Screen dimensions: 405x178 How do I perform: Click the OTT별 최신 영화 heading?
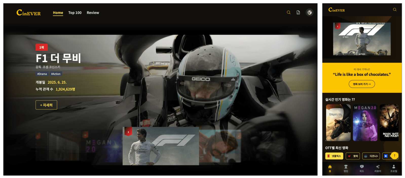(337, 148)
